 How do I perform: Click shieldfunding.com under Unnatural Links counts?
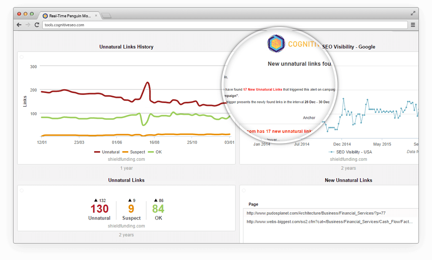click(126, 226)
